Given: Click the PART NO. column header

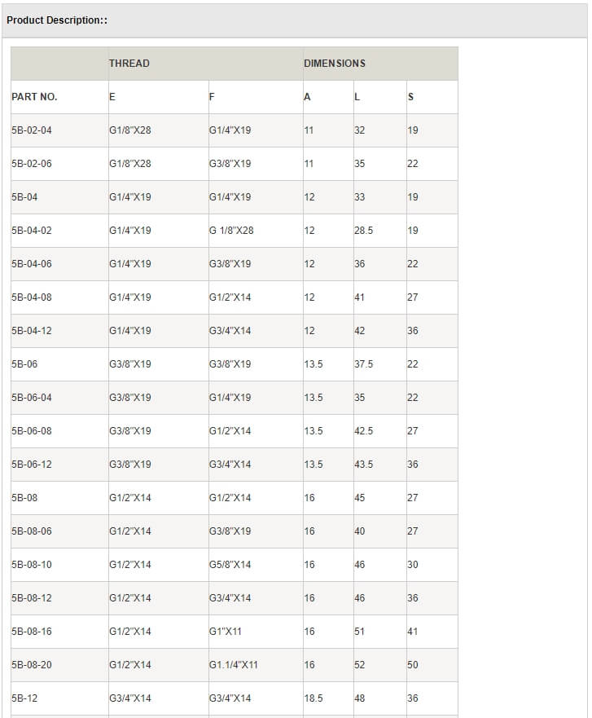Looking at the screenshot, I should [x=34, y=97].
